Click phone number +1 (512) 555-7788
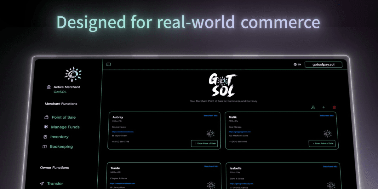The image size is (378, 189). pyautogui.click(x=120, y=142)
